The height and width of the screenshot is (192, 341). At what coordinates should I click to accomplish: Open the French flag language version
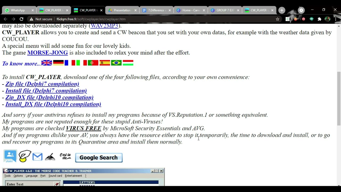coord(70,63)
